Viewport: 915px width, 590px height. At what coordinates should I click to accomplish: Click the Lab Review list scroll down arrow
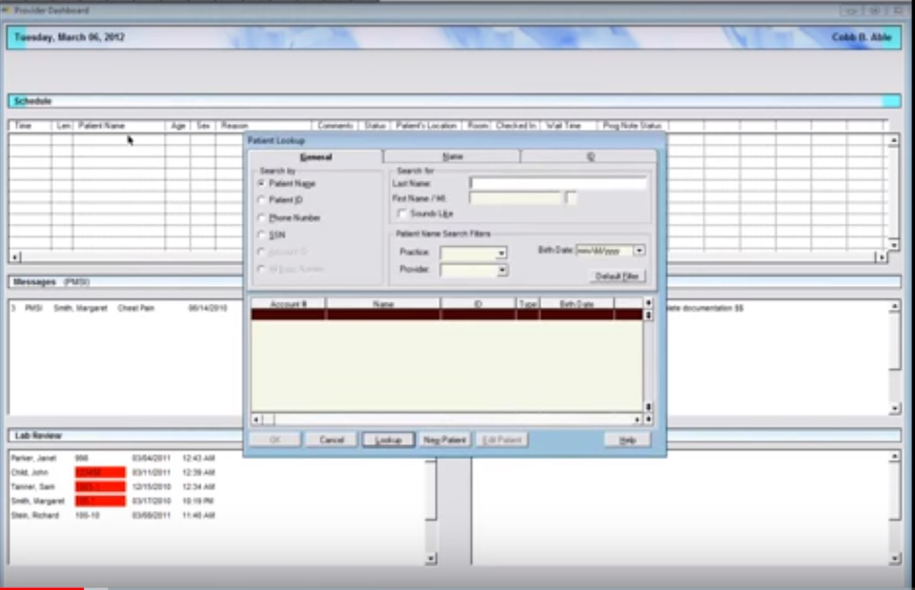click(x=431, y=559)
